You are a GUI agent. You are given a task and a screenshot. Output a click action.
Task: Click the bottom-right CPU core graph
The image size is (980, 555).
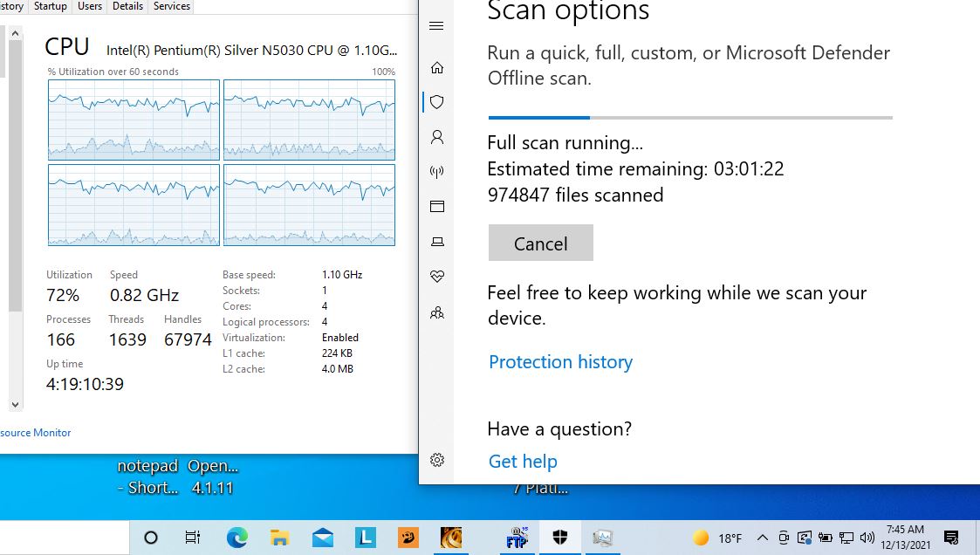(x=310, y=205)
